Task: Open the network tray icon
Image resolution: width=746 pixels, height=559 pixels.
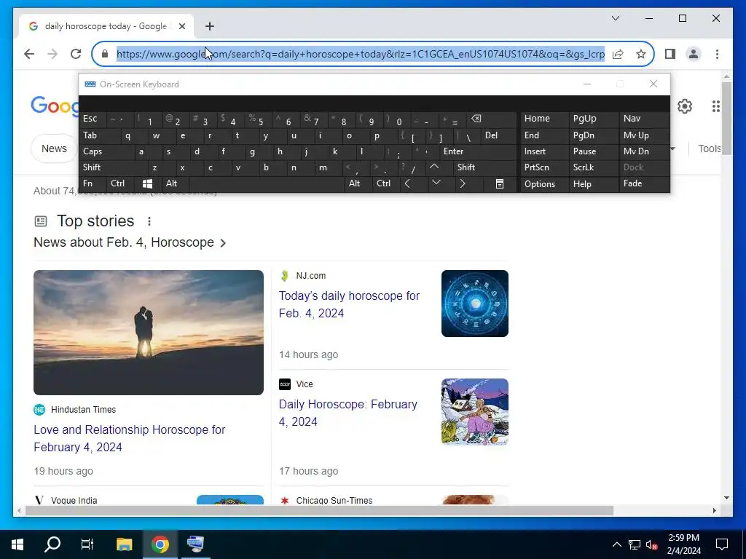Action: coord(635,544)
